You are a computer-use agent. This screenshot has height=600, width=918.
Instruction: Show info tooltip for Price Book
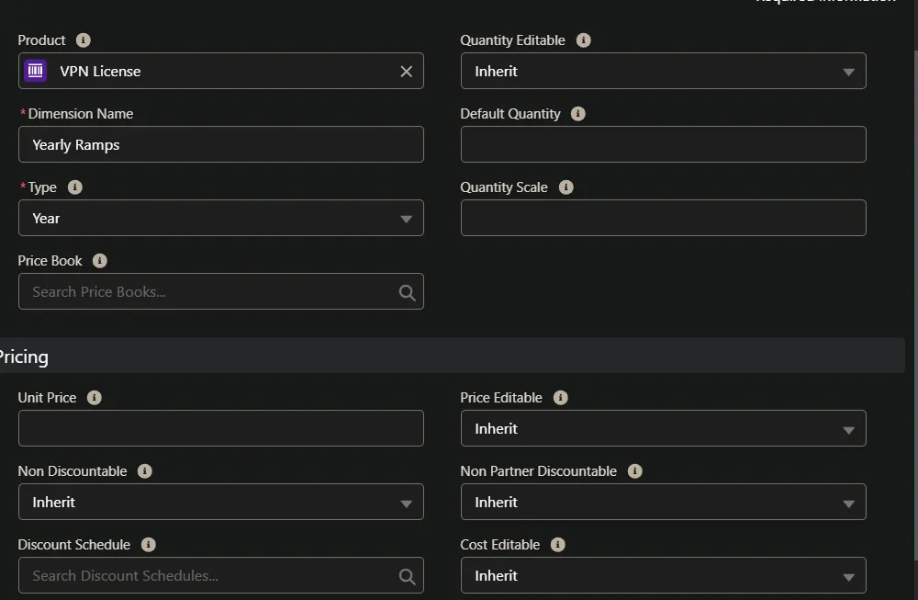99,261
